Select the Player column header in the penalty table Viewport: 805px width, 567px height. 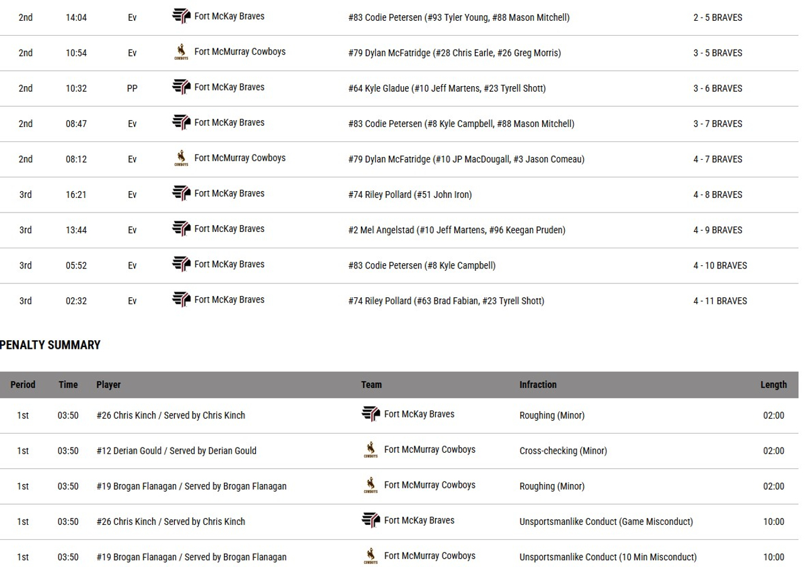(108, 385)
